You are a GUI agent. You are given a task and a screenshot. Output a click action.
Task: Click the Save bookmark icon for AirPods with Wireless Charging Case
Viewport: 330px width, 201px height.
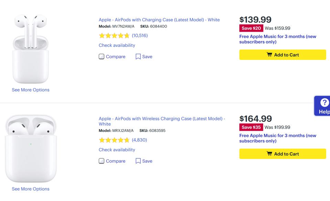(138, 161)
